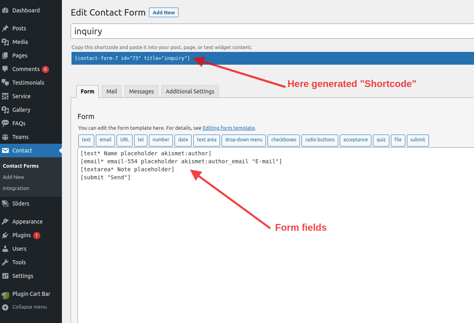Image resolution: width=474 pixels, height=323 pixels.
Task: Insert an acceptance tag
Action: (355, 140)
